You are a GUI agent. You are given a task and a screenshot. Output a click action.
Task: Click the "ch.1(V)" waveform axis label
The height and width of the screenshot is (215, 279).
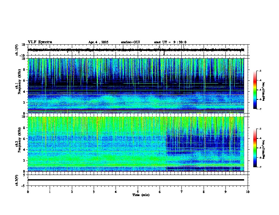click(17, 50)
